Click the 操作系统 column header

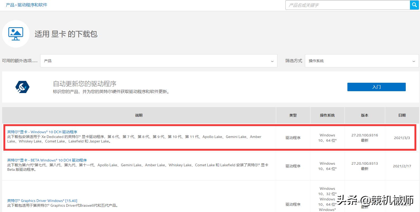[x=327, y=115]
